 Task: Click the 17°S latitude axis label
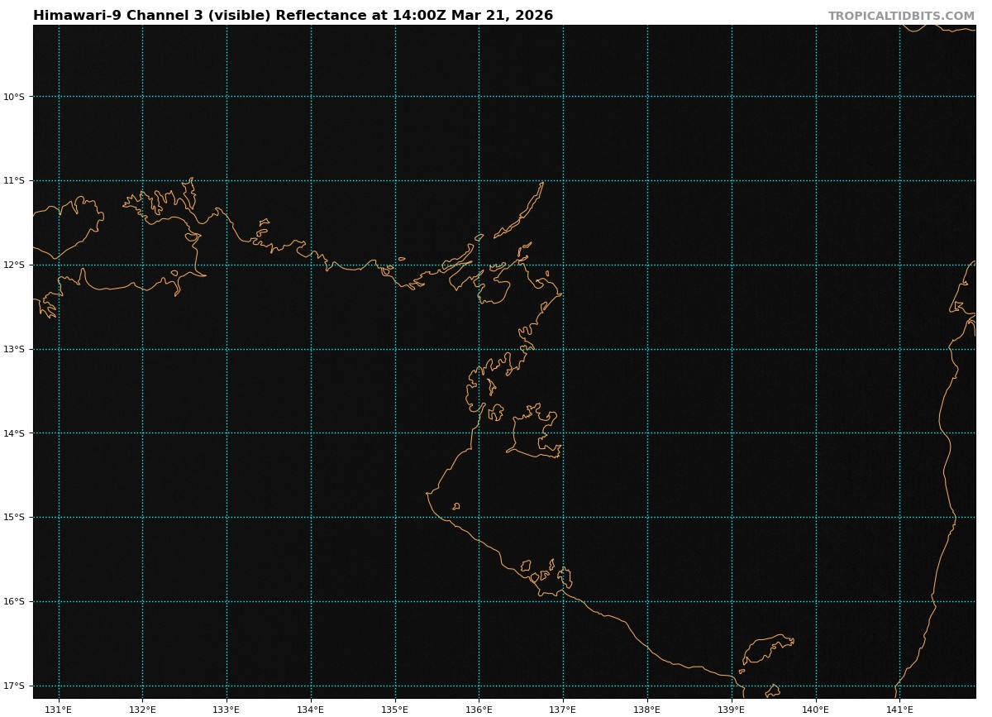click(14, 686)
